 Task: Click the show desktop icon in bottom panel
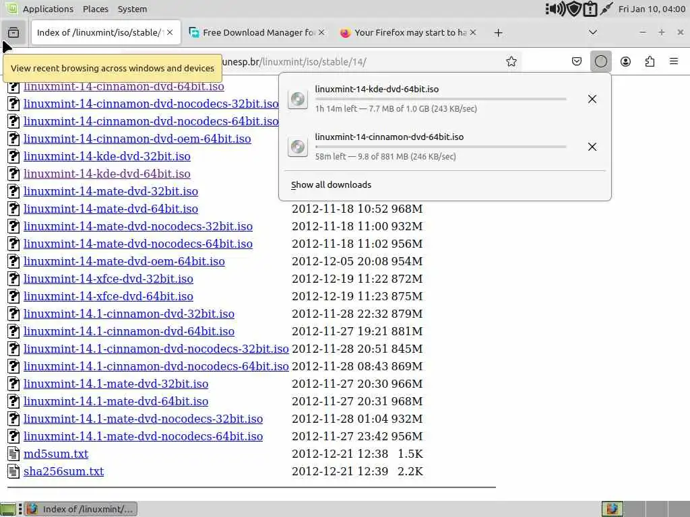8,509
